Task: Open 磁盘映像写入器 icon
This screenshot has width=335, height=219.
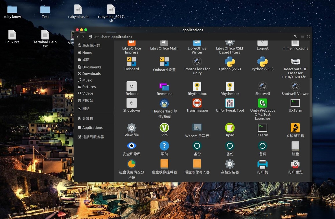Action: 197,164
